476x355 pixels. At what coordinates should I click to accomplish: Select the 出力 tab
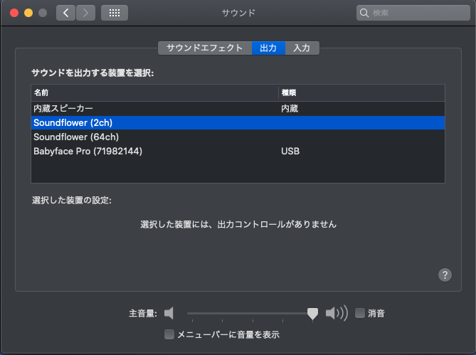pyautogui.click(x=268, y=48)
